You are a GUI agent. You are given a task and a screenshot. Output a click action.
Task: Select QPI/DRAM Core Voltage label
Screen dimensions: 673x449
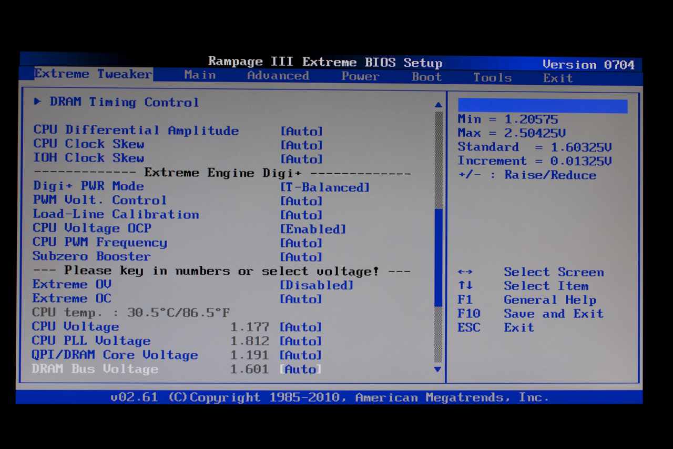(115, 355)
